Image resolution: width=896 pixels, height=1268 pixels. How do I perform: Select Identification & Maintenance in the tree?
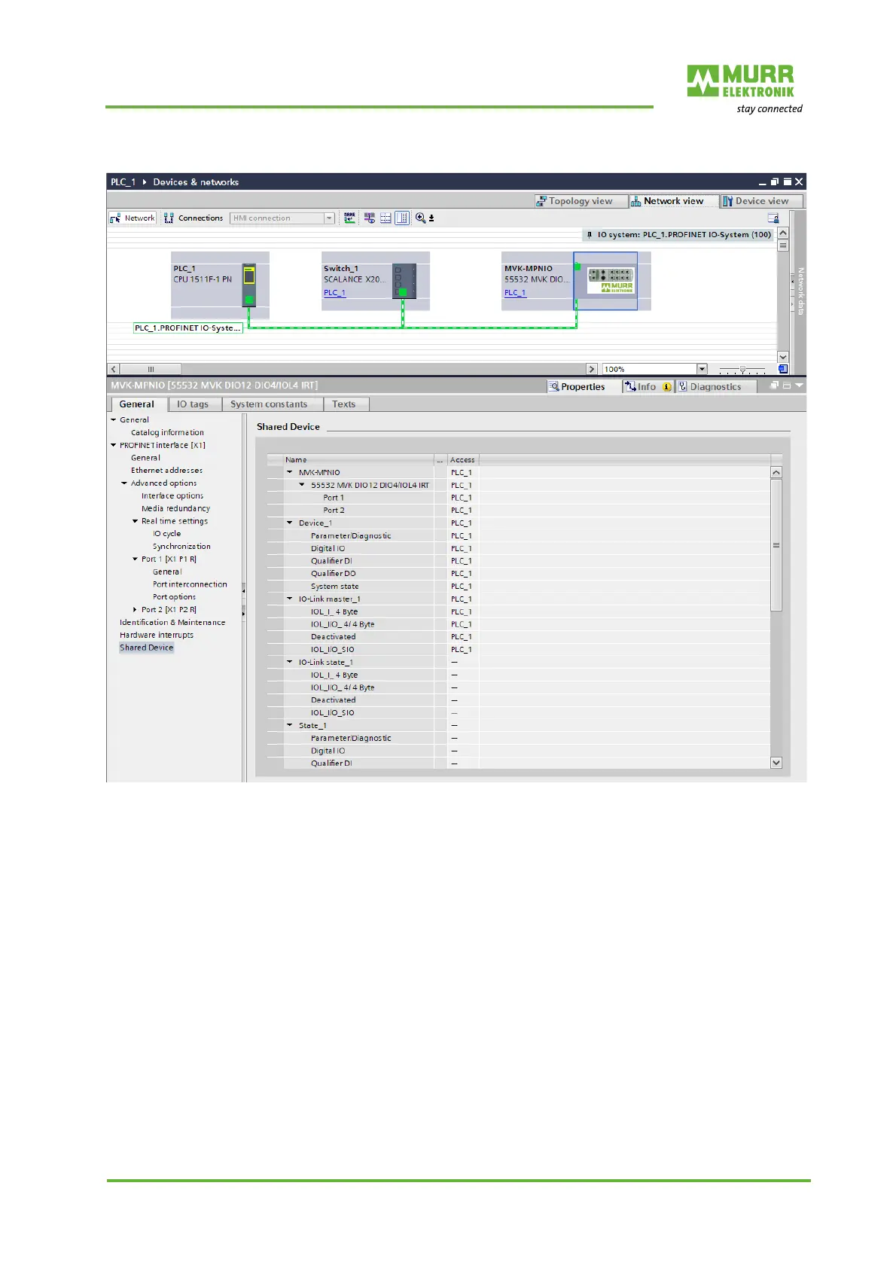tap(172, 623)
